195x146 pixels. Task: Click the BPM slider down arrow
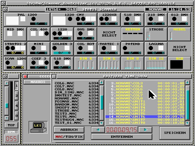coord(7,118)
